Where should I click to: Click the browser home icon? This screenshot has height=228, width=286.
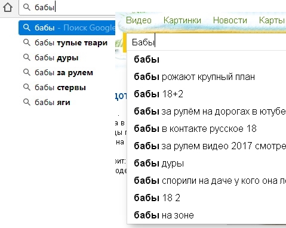point(8,7)
